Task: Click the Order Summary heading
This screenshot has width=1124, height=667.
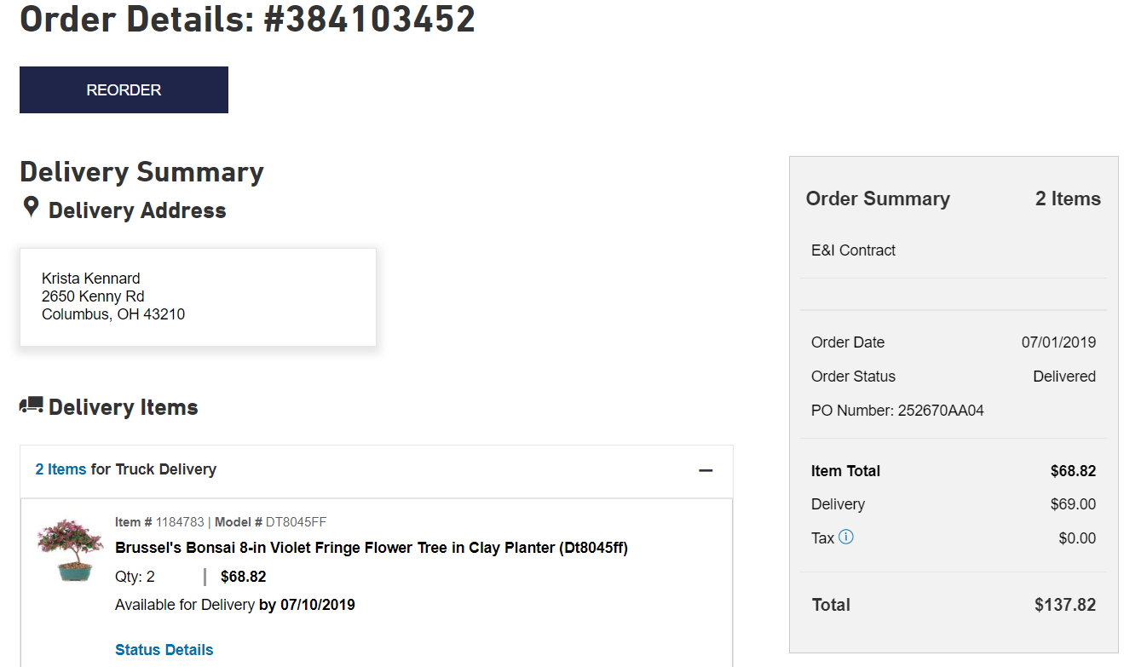Action: point(878,198)
